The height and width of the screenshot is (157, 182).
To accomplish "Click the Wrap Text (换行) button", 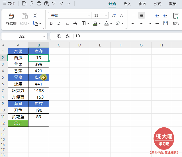I will [176, 19].
